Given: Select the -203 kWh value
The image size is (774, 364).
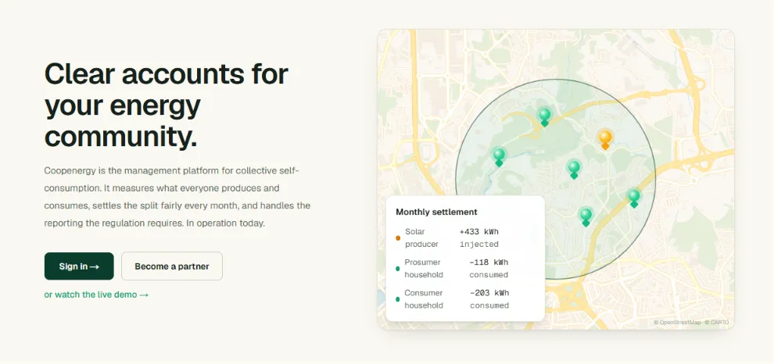Looking at the screenshot, I should point(489,293).
